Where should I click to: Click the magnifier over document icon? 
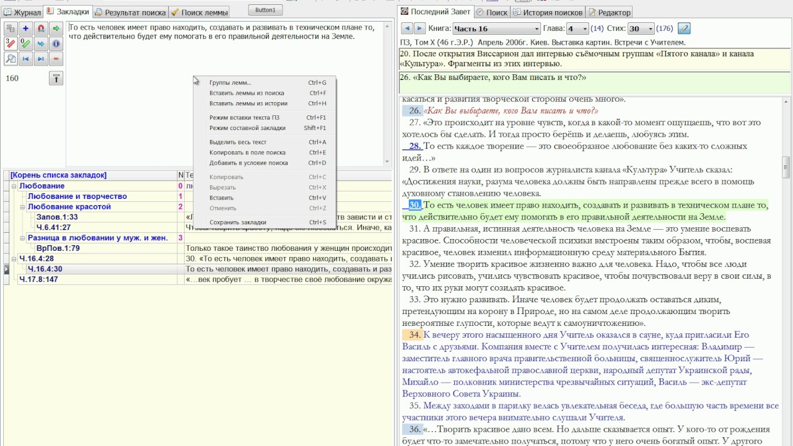coord(11,59)
